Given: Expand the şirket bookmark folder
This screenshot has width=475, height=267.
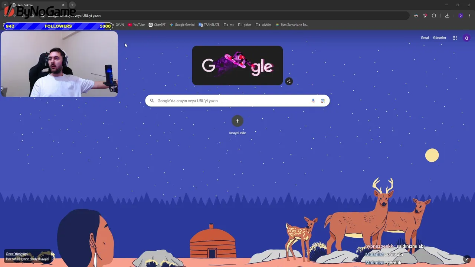Looking at the screenshot, I should 245,25.
